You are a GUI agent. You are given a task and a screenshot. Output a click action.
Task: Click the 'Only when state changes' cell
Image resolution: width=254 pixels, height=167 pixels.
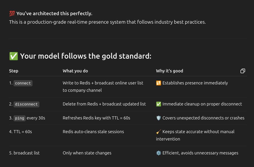tap(87, 153)
